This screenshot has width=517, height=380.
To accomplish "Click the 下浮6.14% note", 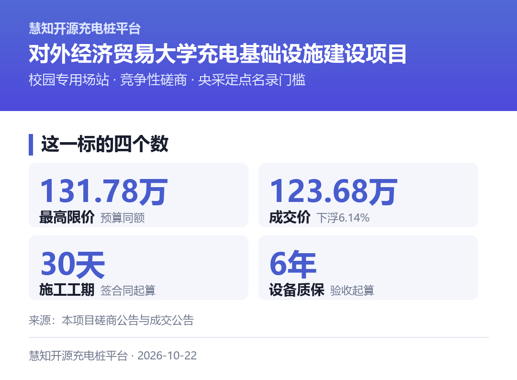I will pos(343,218).
